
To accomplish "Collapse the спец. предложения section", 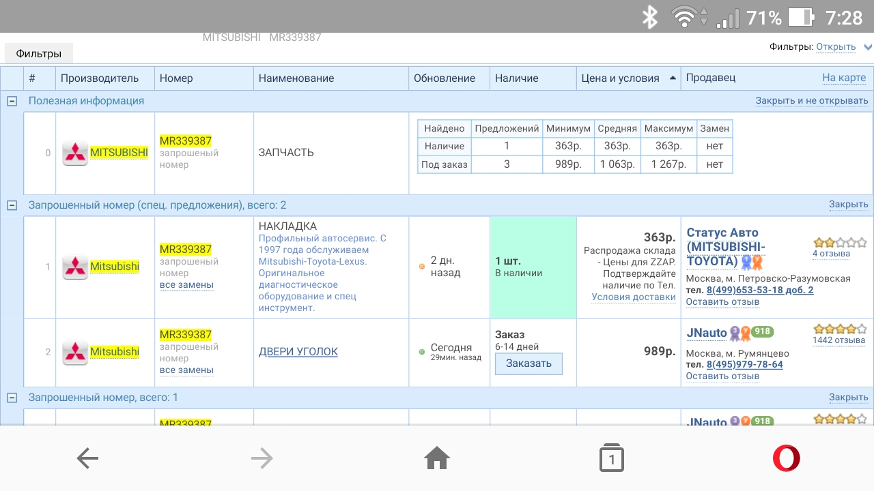I will pos(12,205).
